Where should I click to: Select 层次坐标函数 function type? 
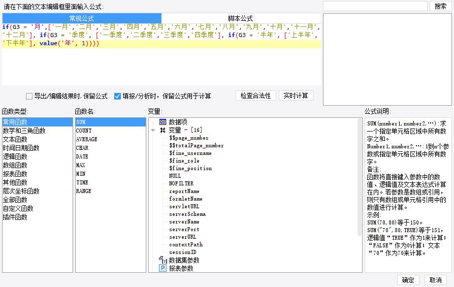tap(38, 191)
